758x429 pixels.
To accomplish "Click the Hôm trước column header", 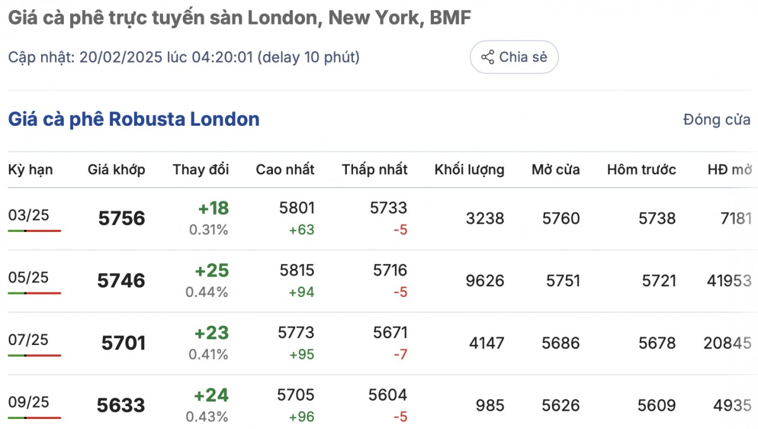I will [641, 169].
